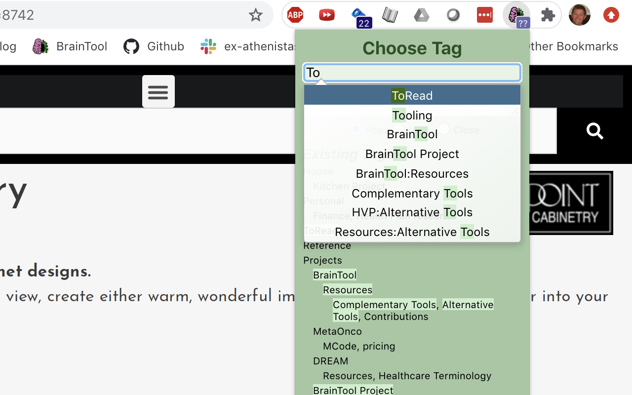Select the BrainTool Project suggestion
The width and height of the screenshot is (632, 395).
coord(412,154)
